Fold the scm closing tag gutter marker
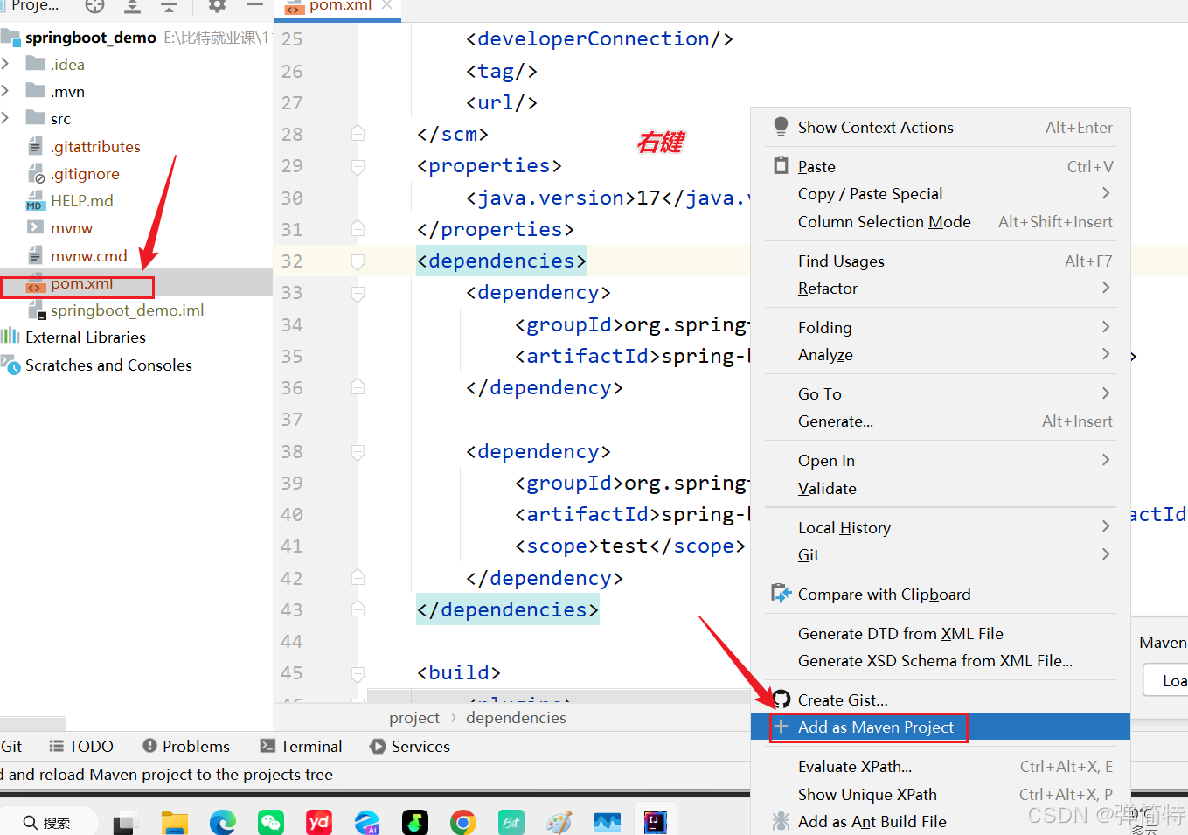 [x=358, y=134]
